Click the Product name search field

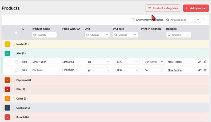(44, 35)
